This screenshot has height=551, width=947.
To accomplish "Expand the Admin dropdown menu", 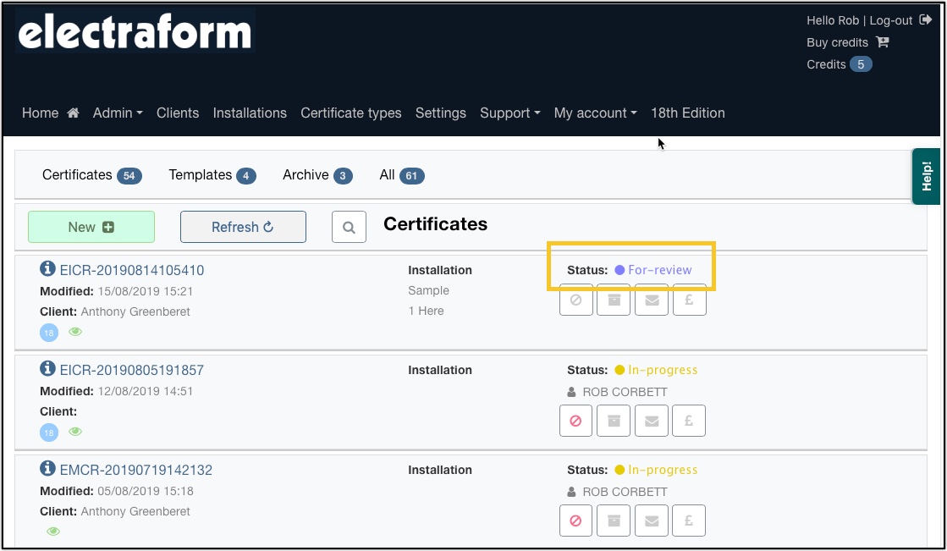I will point(118,113).
